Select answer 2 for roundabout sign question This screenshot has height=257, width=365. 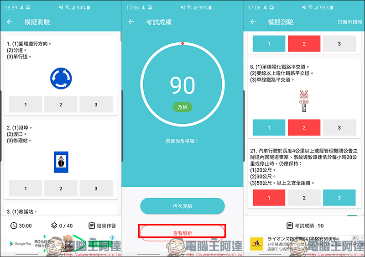click(x=61, y=105)
